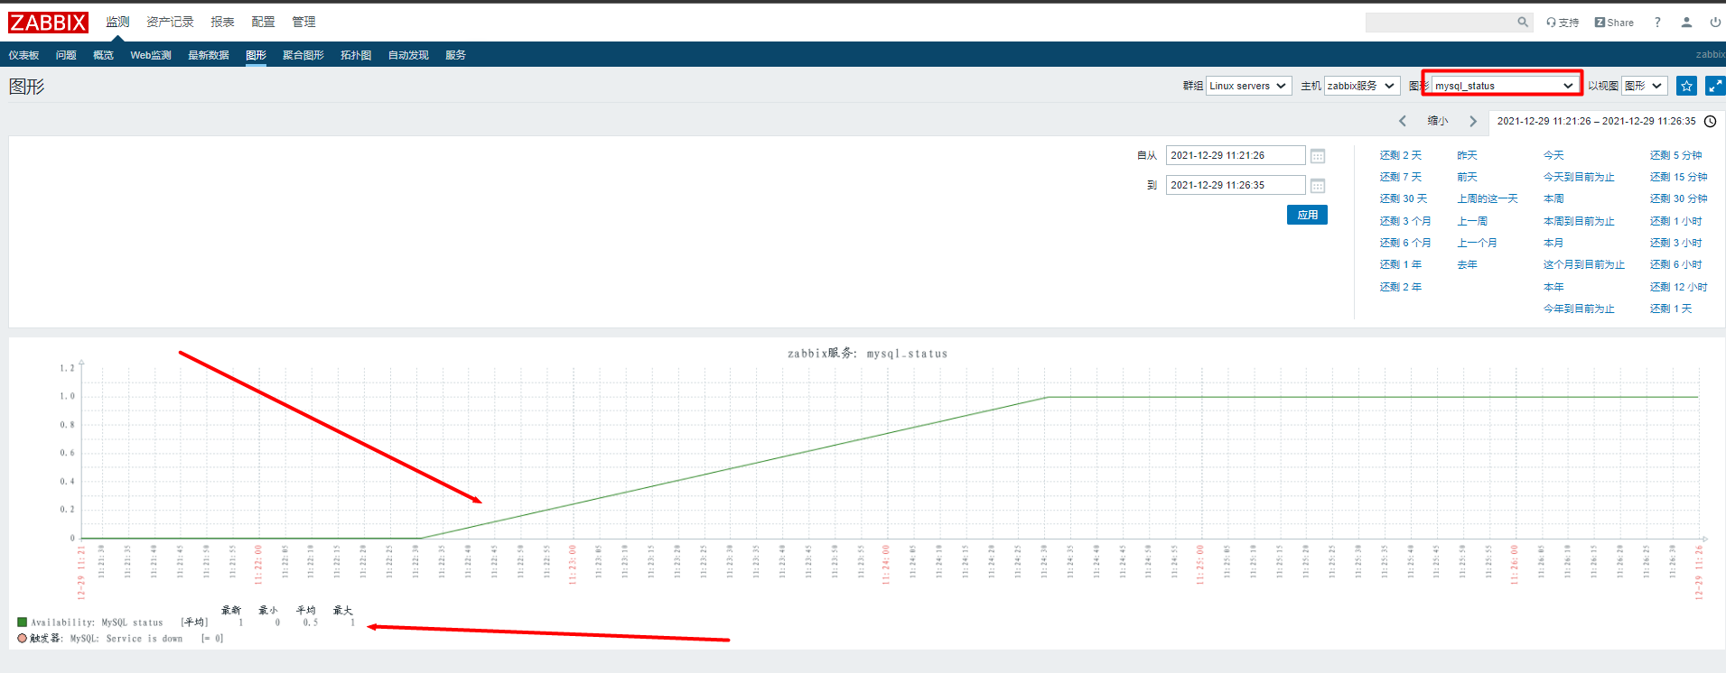The image size is (1726, 673).
Task: Open the 配置 top menu
Action: point(263,22)
